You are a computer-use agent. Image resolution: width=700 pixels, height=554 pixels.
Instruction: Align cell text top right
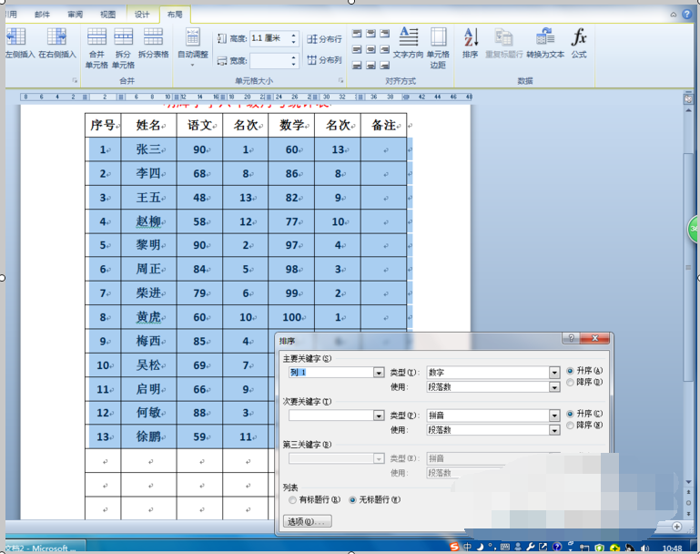[x=384, y=33]
